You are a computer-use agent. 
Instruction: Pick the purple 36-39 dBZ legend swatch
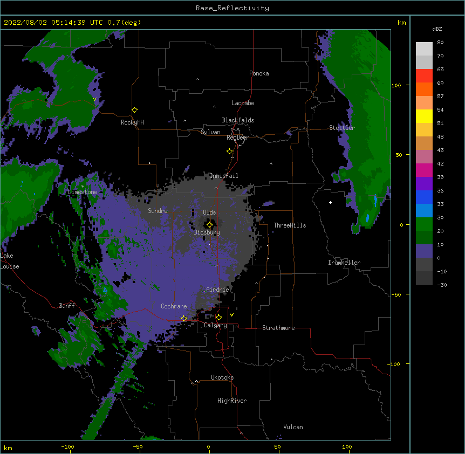coord(424,184)
